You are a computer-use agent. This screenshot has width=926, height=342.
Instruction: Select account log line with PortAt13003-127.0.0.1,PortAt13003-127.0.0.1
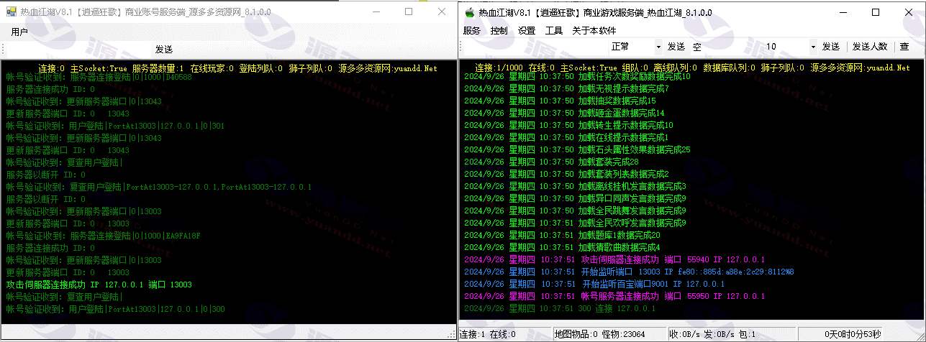pyautogui.click(x=159, y=187)
